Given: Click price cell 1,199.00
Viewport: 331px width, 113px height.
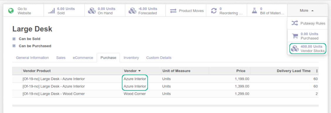Looking at the screenshot, I should point(242,79).
